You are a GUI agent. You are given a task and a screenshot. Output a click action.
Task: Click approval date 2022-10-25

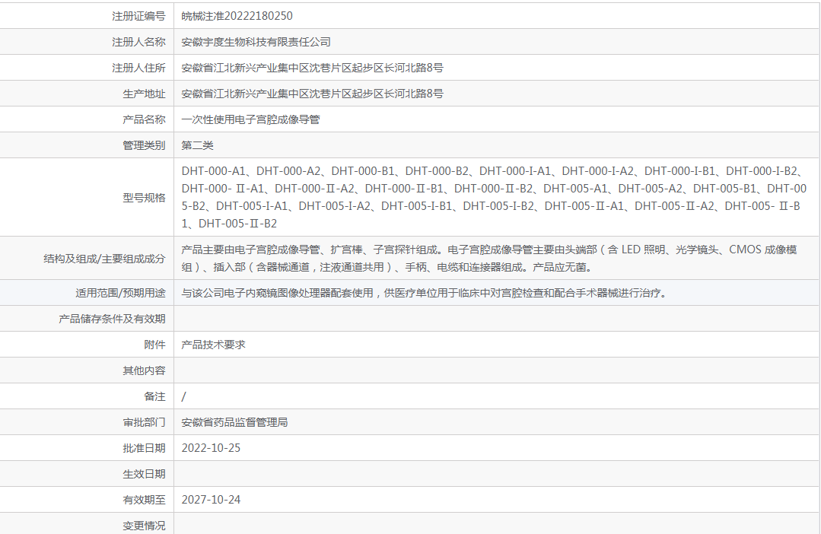[211, 448]
